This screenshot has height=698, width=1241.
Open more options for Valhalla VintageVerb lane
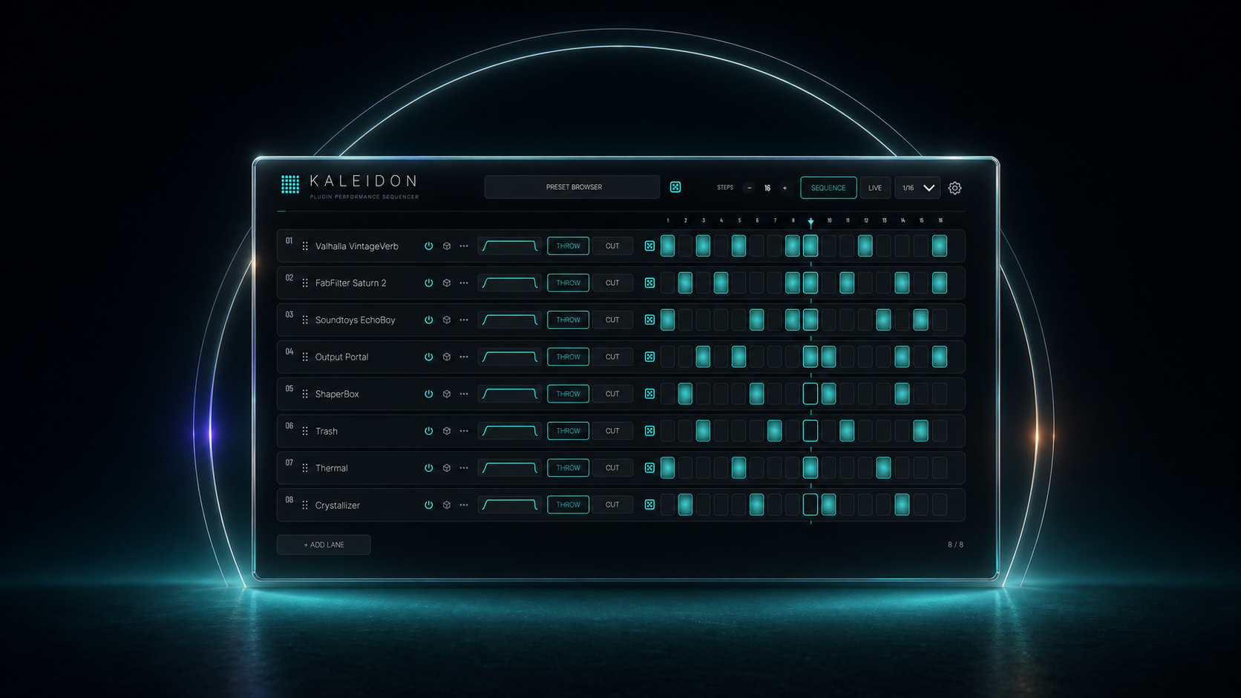pyautogui.click(x=464, y=246)
